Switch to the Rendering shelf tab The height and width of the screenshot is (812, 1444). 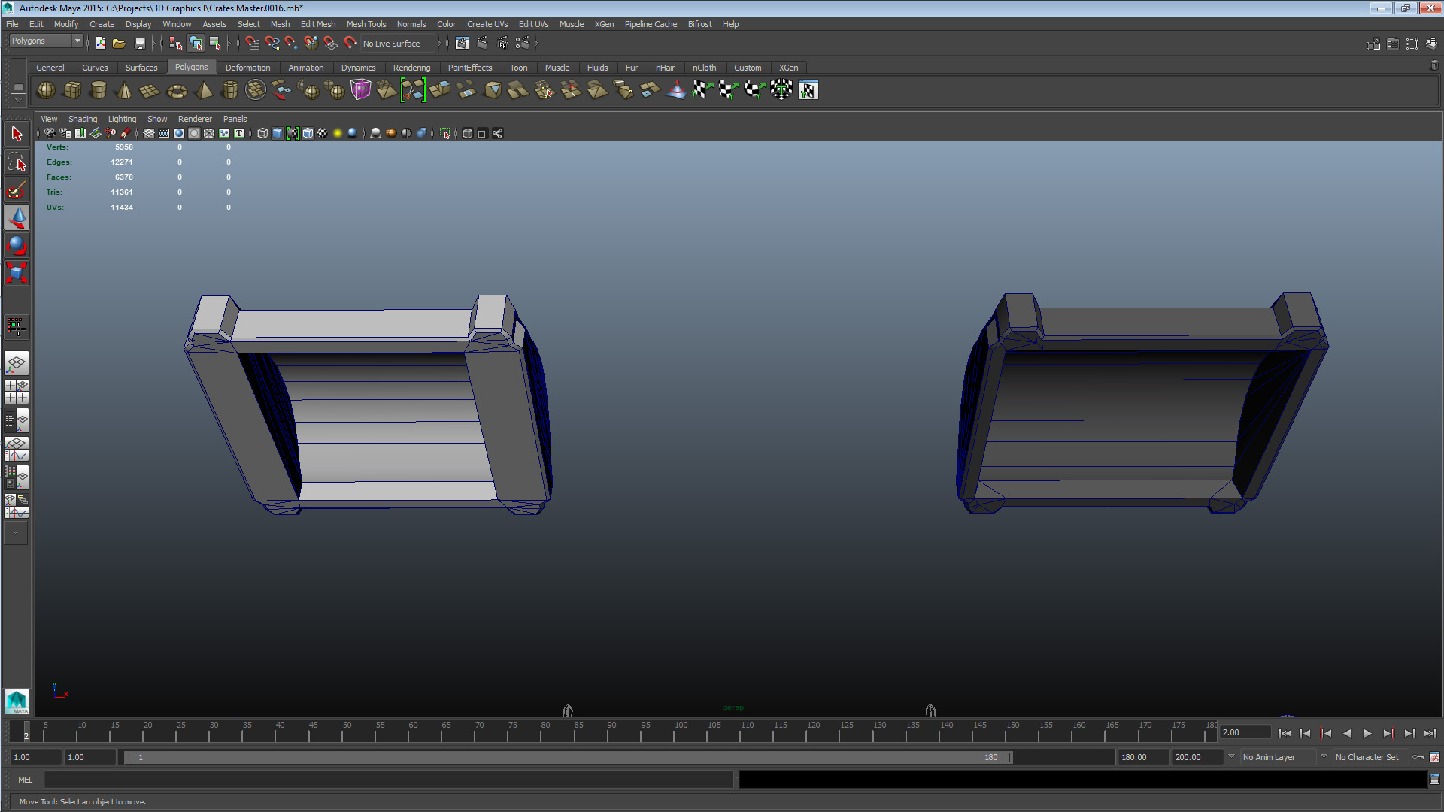pos(411,68)
